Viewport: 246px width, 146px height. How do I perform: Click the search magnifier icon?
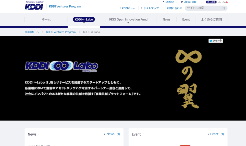[x=224, y=8]
